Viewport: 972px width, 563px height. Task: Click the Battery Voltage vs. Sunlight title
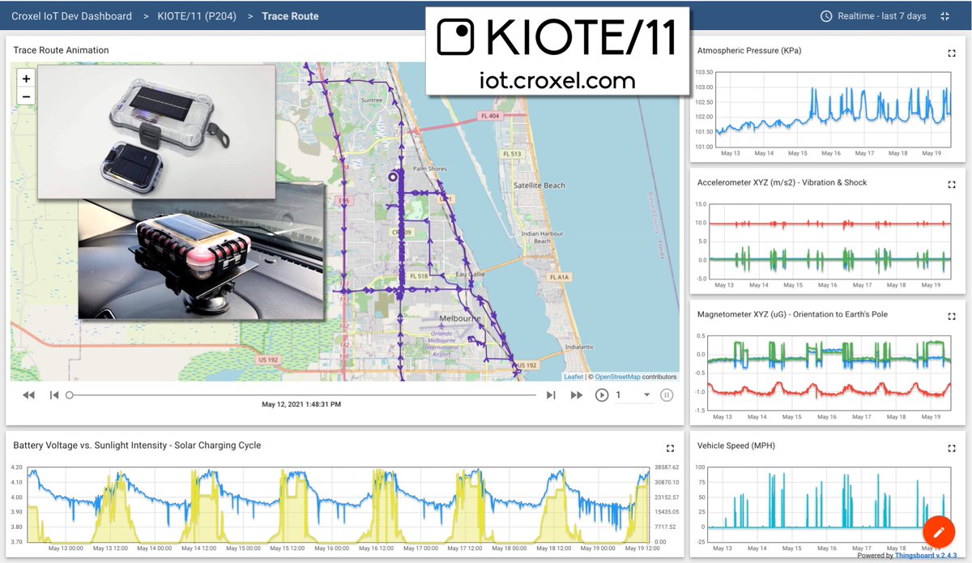137,446
